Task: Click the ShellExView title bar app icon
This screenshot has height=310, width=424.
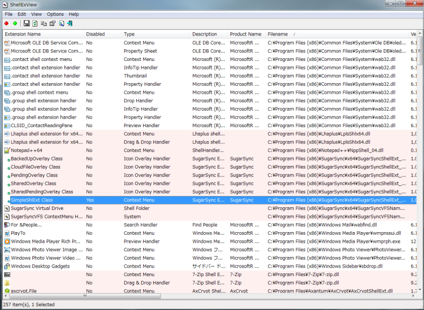Action: click(x=5, y=5)
